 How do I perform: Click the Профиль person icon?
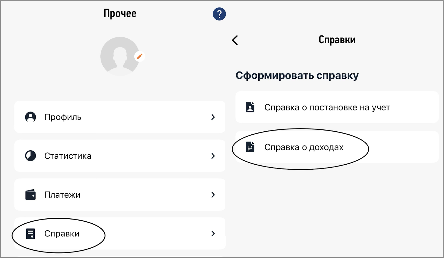pyautogui.click(x=31, y=117)
